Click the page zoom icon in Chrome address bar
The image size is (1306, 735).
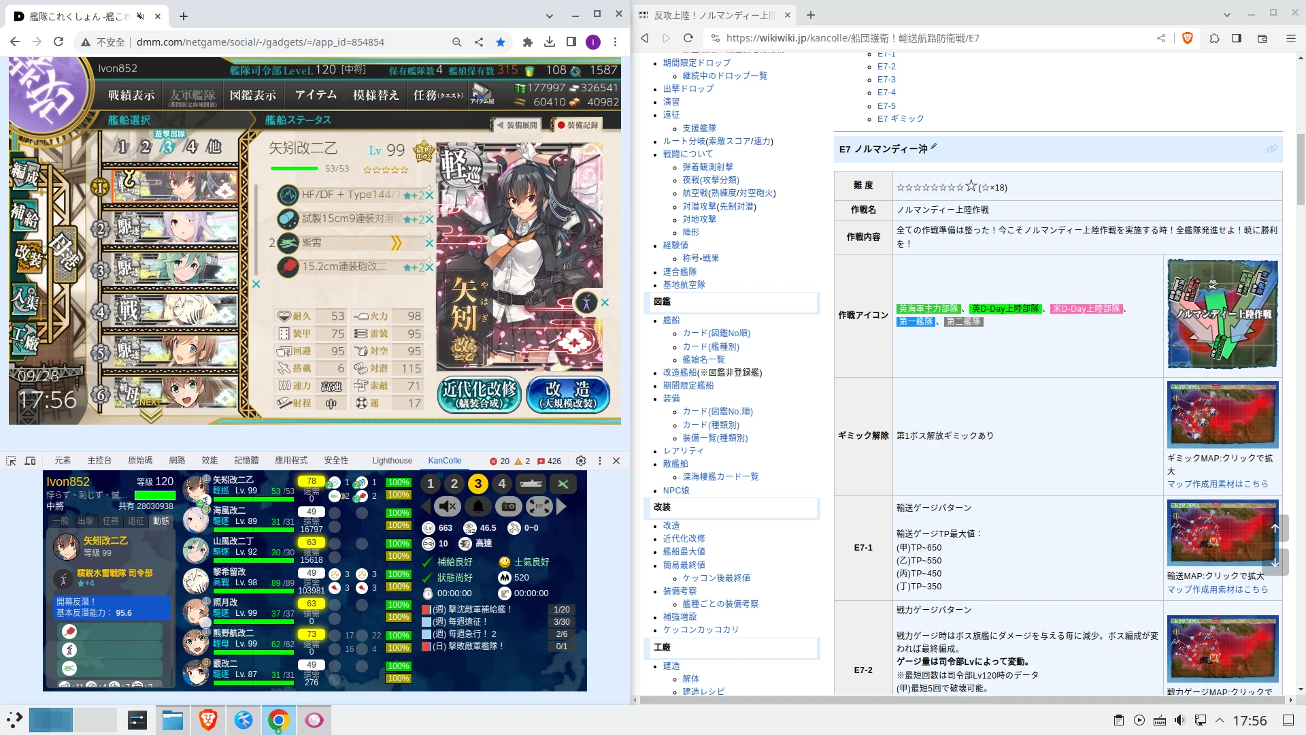(456, 42)
